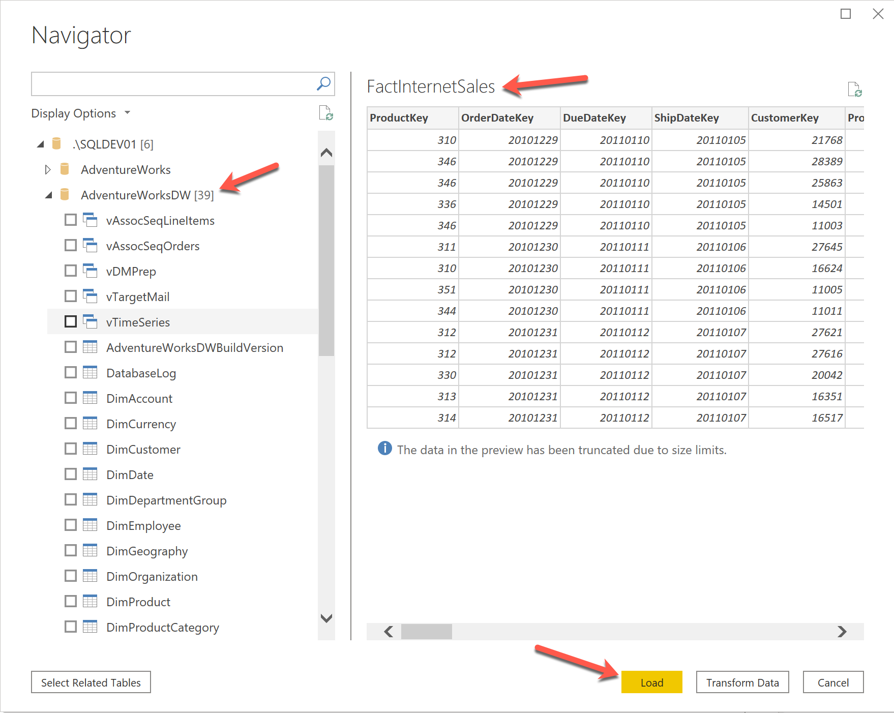Select the DimAccount checkbox
Screen dimensions: 894x713
coord(71,398)
